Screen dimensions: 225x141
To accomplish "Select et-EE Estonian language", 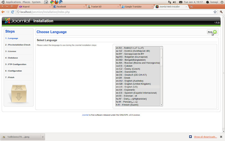I will 138,96.
